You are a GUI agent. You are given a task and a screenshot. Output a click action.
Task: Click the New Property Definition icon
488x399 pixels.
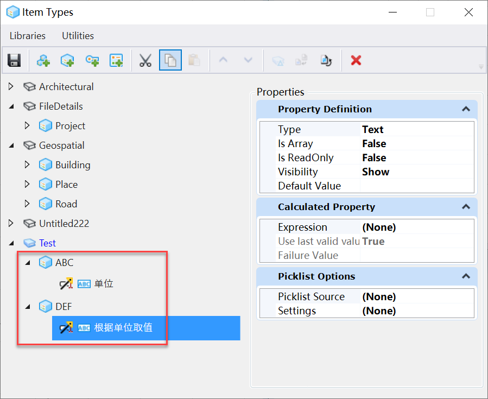coord(92,60)
